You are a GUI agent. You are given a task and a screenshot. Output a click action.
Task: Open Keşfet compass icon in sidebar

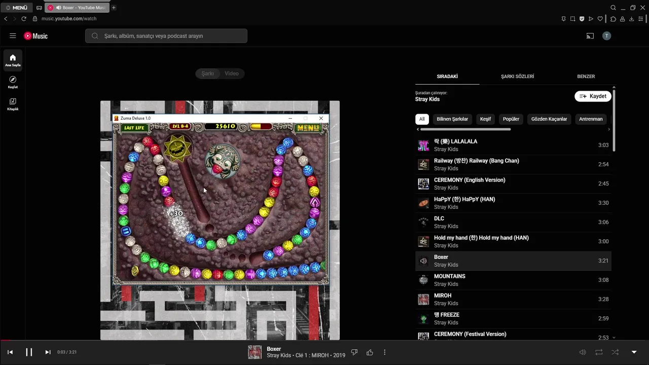coord(13,82)
